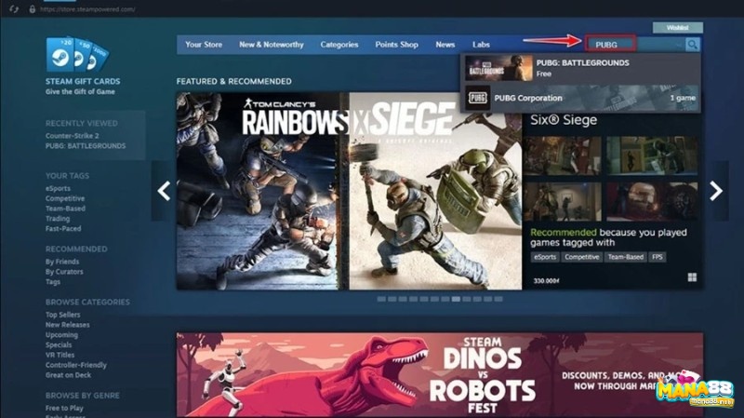
Task: Browse Upcoming category
Action: click(x=61, y=335)
